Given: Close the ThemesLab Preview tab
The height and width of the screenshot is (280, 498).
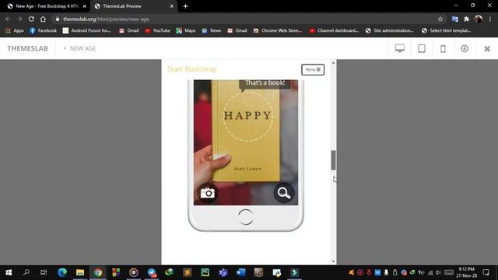Looking at the screenshot, I should [x=171, y=6].
